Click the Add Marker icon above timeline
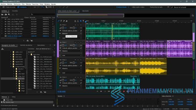Image resolution: width=196 pixels, height=110 pixels. point(83,21)
